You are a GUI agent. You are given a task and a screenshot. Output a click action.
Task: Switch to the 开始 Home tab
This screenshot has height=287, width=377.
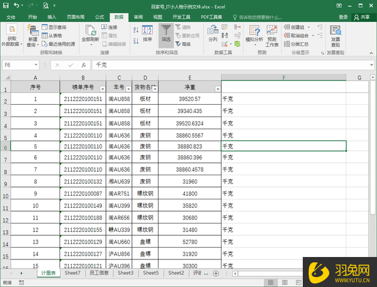[32, 17]
